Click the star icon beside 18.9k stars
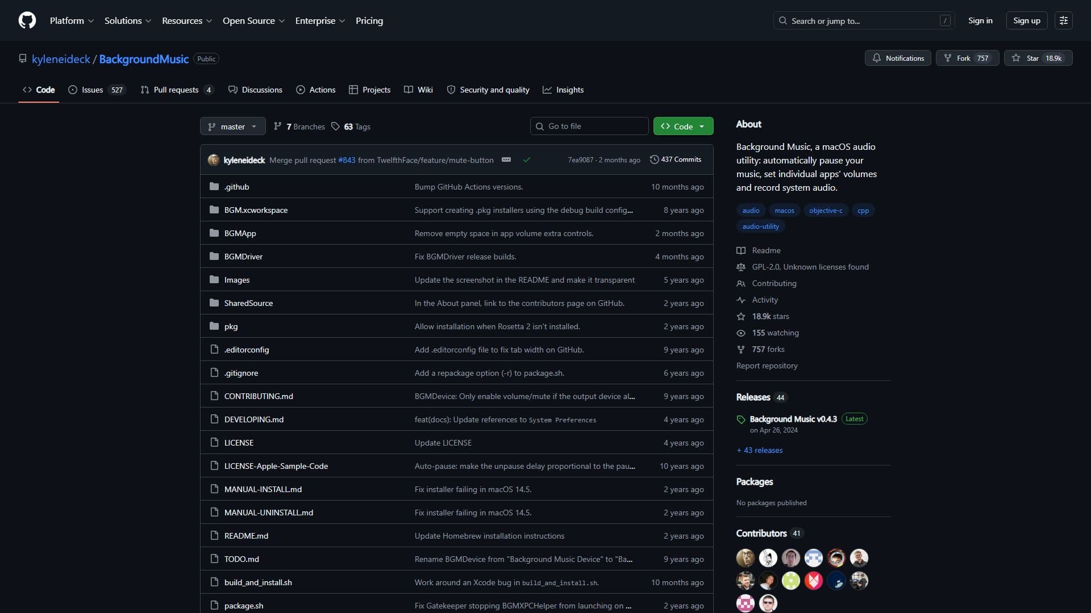The width and height of the screenshot is (1091, 613). pyautogui.click(x=741, y=316)
